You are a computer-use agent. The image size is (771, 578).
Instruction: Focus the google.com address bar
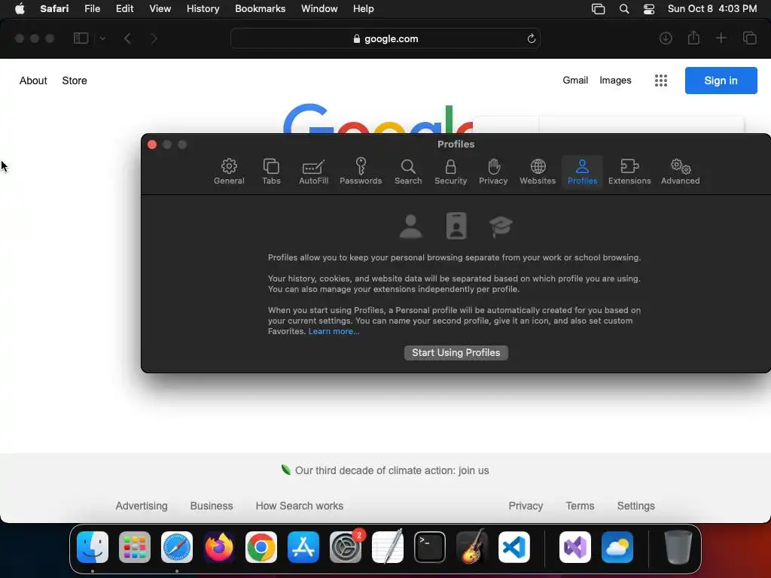385,38
